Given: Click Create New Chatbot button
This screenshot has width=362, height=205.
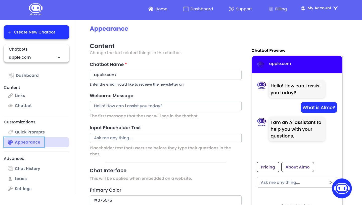Looking at the screenshot, I should (36, 32).
